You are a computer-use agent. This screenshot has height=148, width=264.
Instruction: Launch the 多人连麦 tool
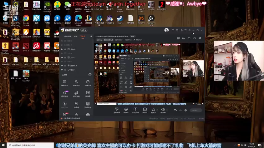point(76,94)
